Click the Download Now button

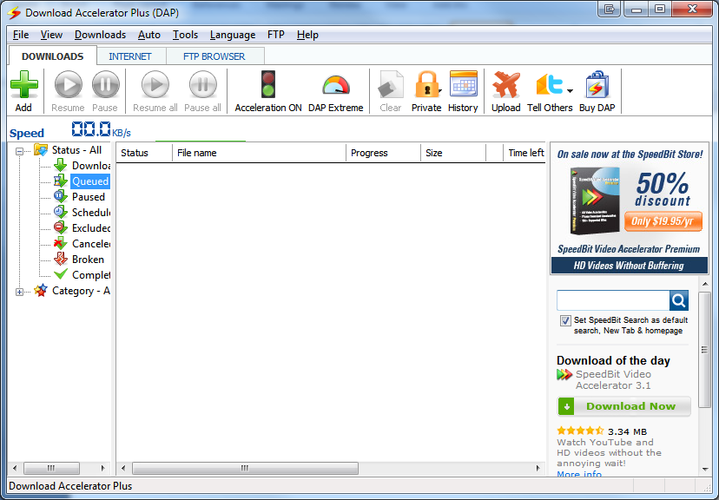(x=623, y=406)
